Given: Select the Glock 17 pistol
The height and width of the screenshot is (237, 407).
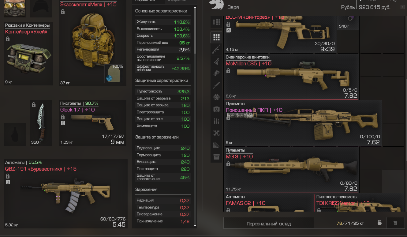Looking at the screenshot, I should coord(92,123).
